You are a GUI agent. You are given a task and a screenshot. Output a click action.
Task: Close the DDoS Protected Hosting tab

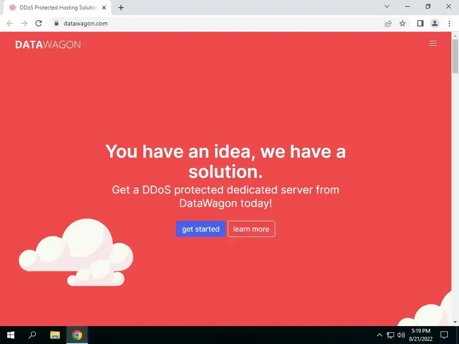[x=104, y=8]
